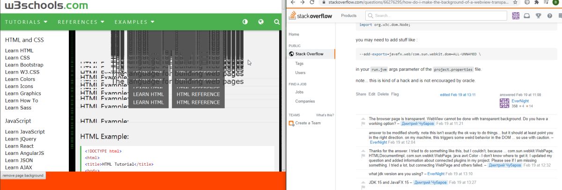Open Companies in the sidebar

[305, 101]
